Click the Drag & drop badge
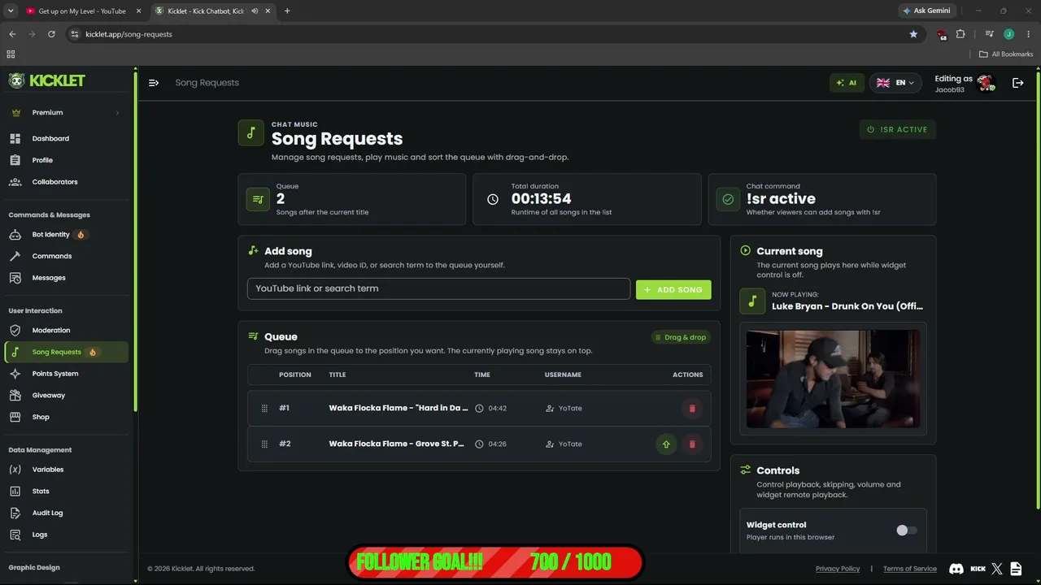This screenshot has width=1041, height=585. (x=681, y=337)
